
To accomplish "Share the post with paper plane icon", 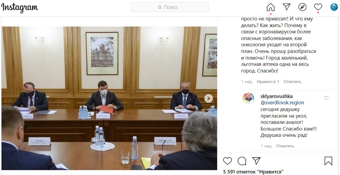I will point(256,161).
